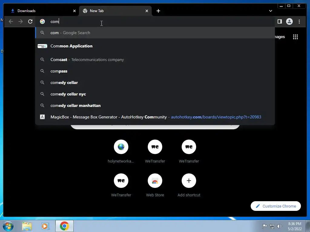Click the Customize Chrome button
310x232 pixels.
276,206
